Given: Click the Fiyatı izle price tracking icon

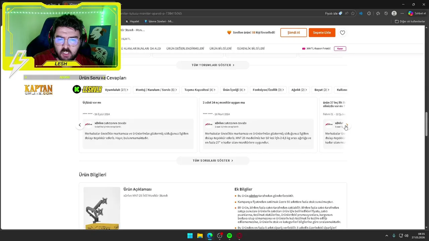Looking at the screenshot, I should point(334,13).
